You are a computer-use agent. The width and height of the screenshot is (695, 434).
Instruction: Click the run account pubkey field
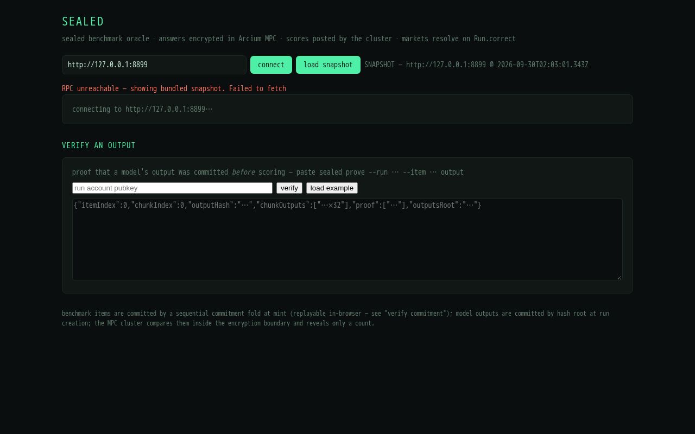point(172,188)
